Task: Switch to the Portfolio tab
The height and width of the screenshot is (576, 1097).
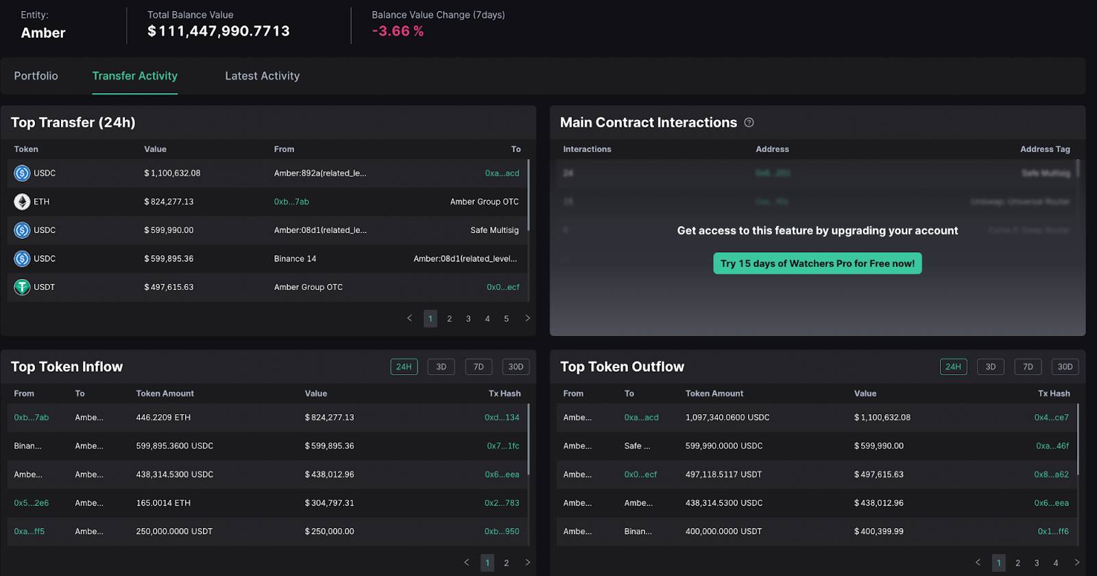Action: [x=36, y=76]
